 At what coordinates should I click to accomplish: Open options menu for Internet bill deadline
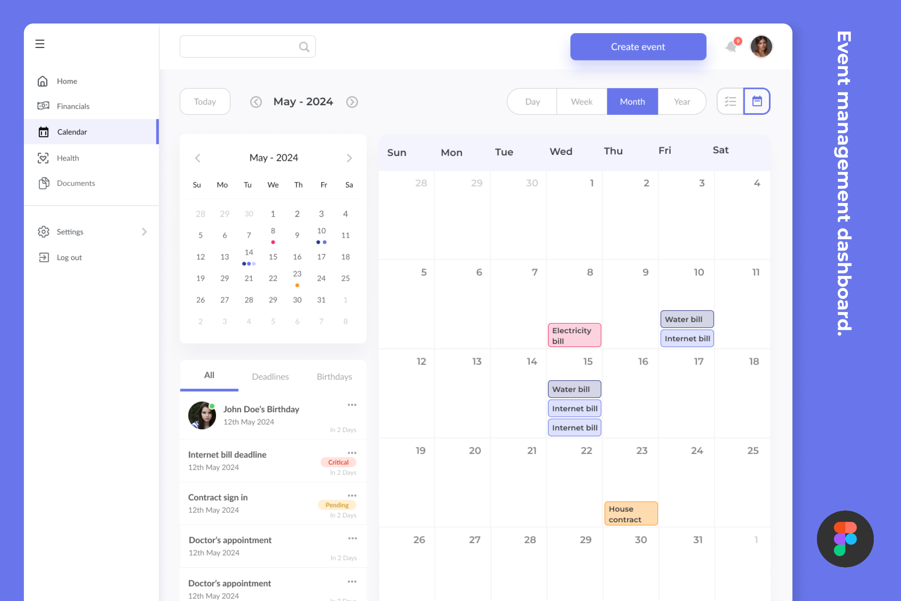click(x=352, y=453)
